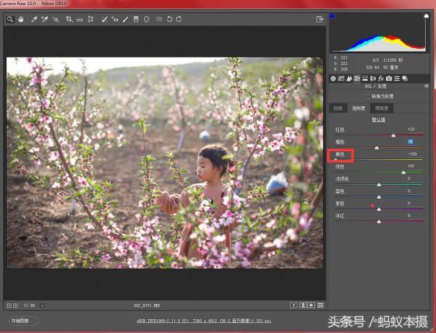Viewport: 436px width, 333px height.
Task: Switch to the Hue (色相) tab
Action: (337, 108)
